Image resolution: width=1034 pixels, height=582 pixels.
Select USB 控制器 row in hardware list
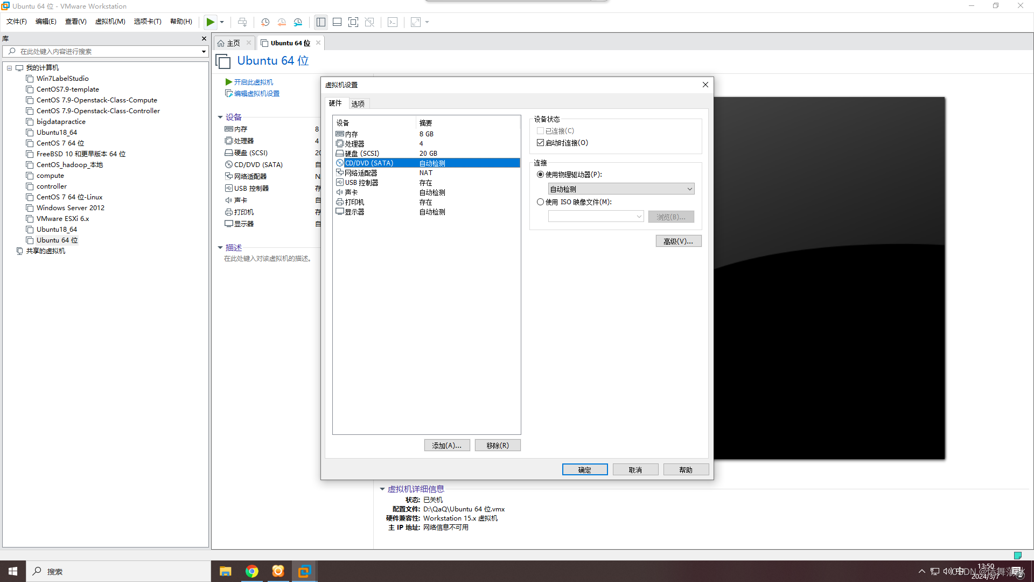[x=427, y=182]
